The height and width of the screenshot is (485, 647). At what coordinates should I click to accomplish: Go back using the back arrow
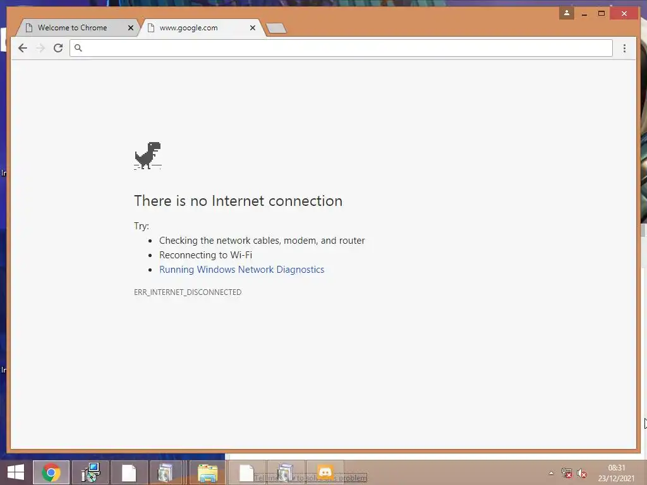(x=23, y=48)
